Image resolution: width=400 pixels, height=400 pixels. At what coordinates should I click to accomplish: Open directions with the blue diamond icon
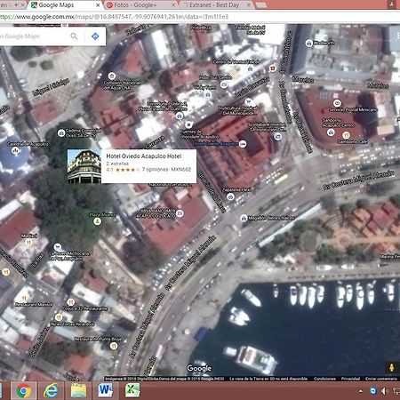(95, 36)
